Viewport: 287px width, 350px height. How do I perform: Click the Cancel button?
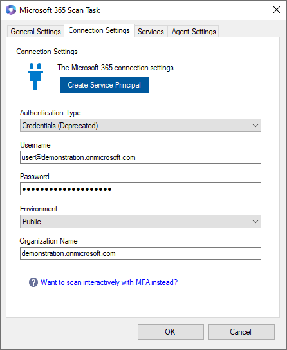tap(241, 332)
